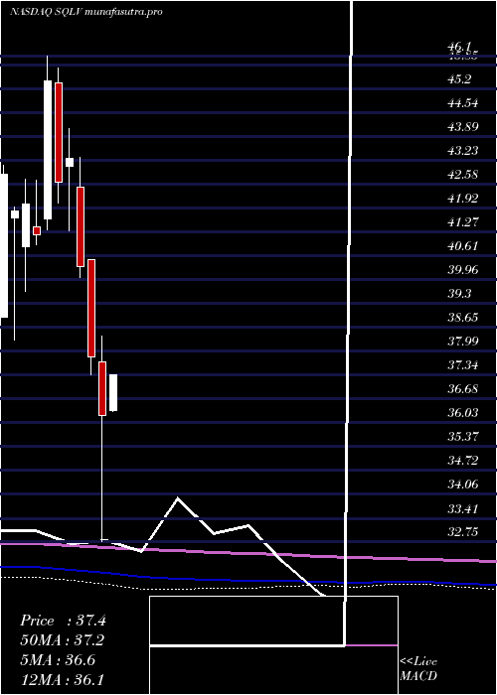Select the 39.96 price axis label
The width and height of the screenshot is (497, 695).
[463, 270]
